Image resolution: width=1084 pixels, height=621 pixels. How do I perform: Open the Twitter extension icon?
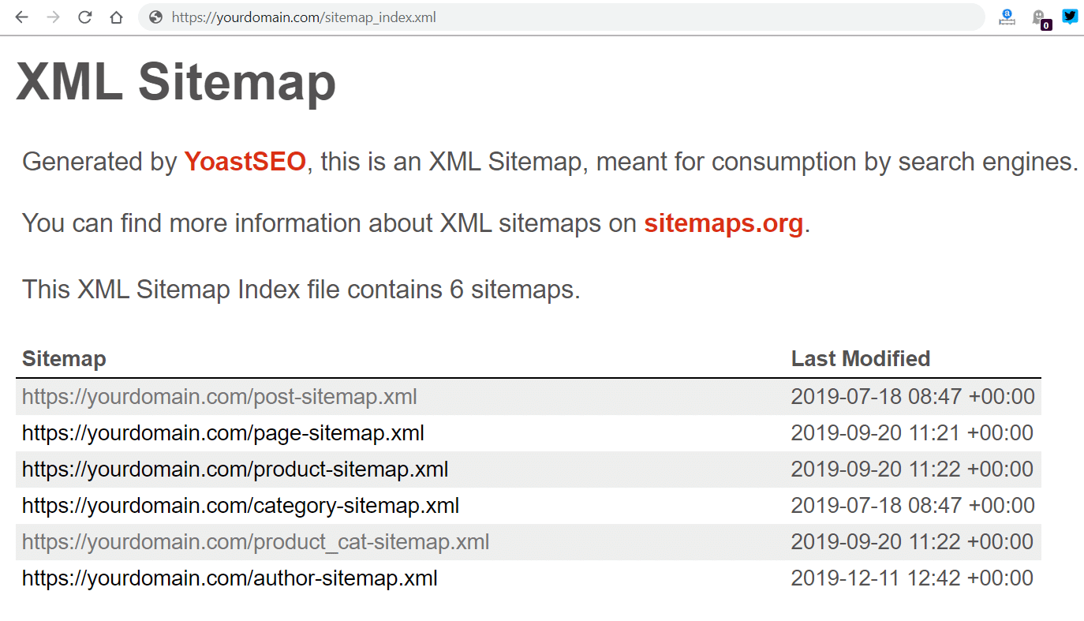1070,16
